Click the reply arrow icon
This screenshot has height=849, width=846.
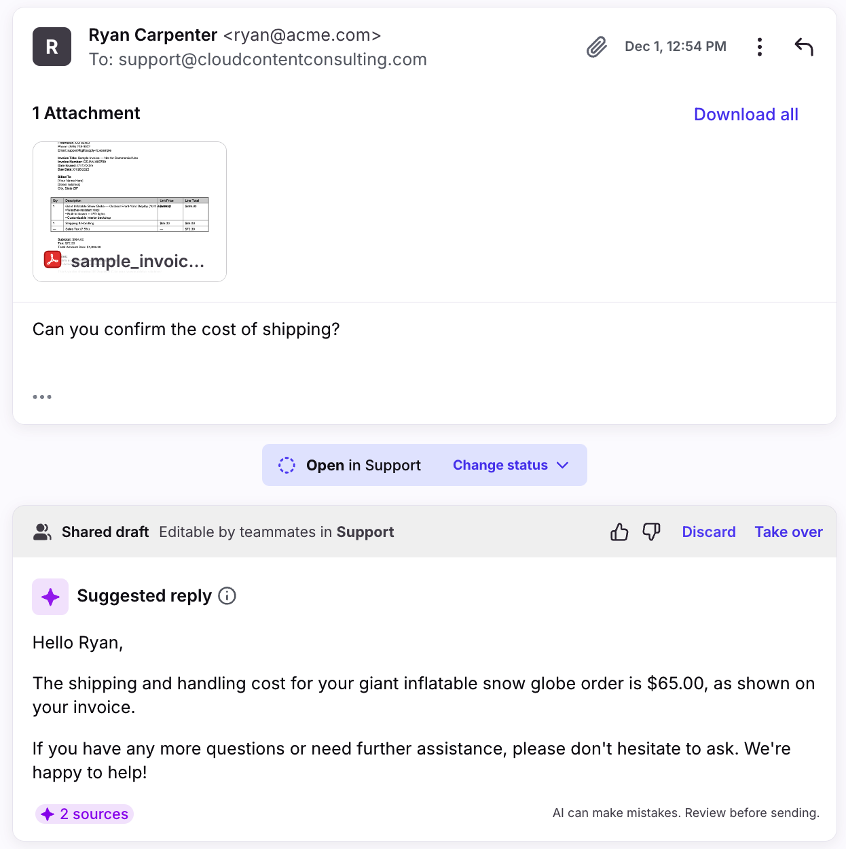pos(804,47)
